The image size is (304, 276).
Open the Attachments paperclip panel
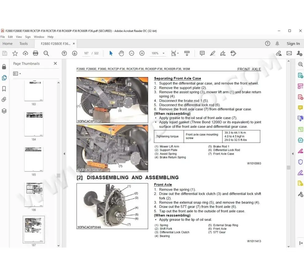tap(4, 100)
